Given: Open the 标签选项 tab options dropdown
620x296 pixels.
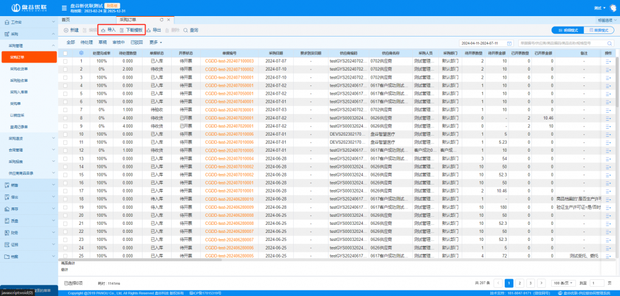Looking at the screenshot, I should click(x=608, y=20).
